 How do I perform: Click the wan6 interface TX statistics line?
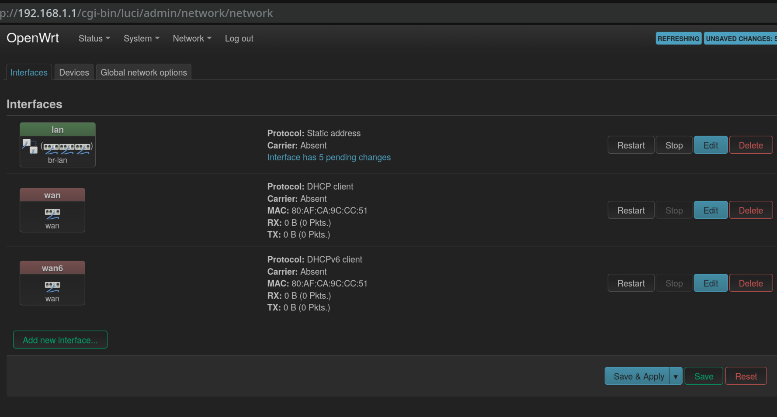coord(299,307)
